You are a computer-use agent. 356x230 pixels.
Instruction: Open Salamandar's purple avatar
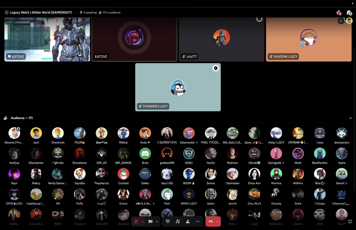189,133
